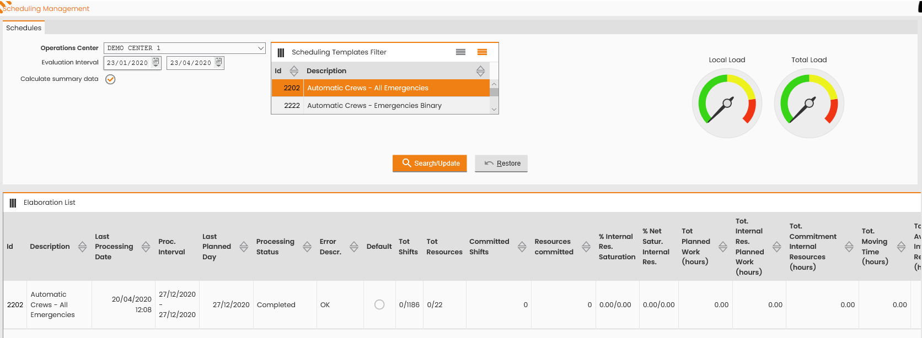Sort by Last Processing Date
This screenshot has height=338, width=922.
(x=146, y=247)
